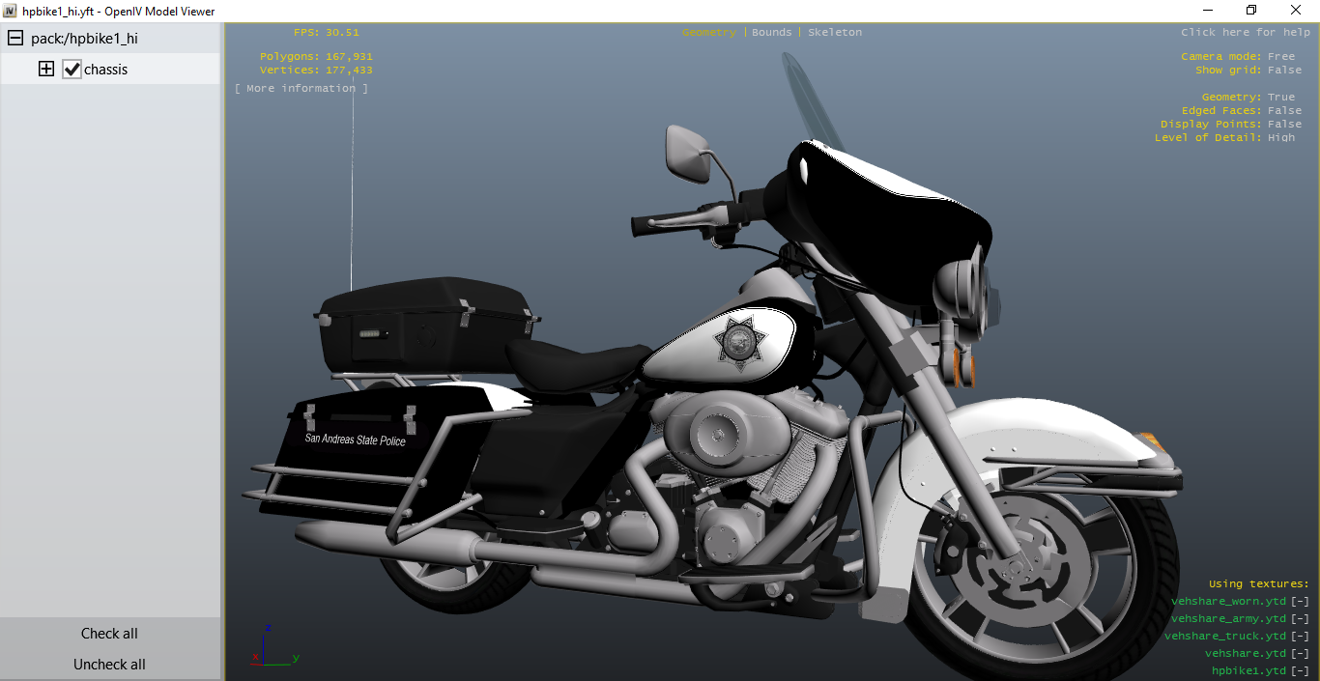Remove hpbike1.ytd using its [-] icon
Image resolution: width=1320 pixels, height=681 pixels.
pos(1300,670)
